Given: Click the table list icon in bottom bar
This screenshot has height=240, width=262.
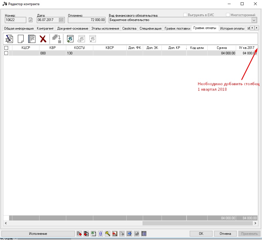Looking at the screenshot, I should 144,234.
